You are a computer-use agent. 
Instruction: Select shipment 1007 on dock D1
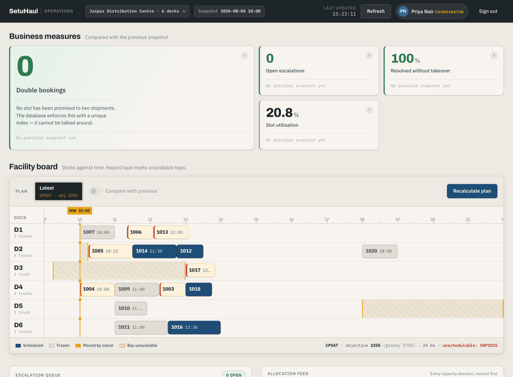[97, 232]
